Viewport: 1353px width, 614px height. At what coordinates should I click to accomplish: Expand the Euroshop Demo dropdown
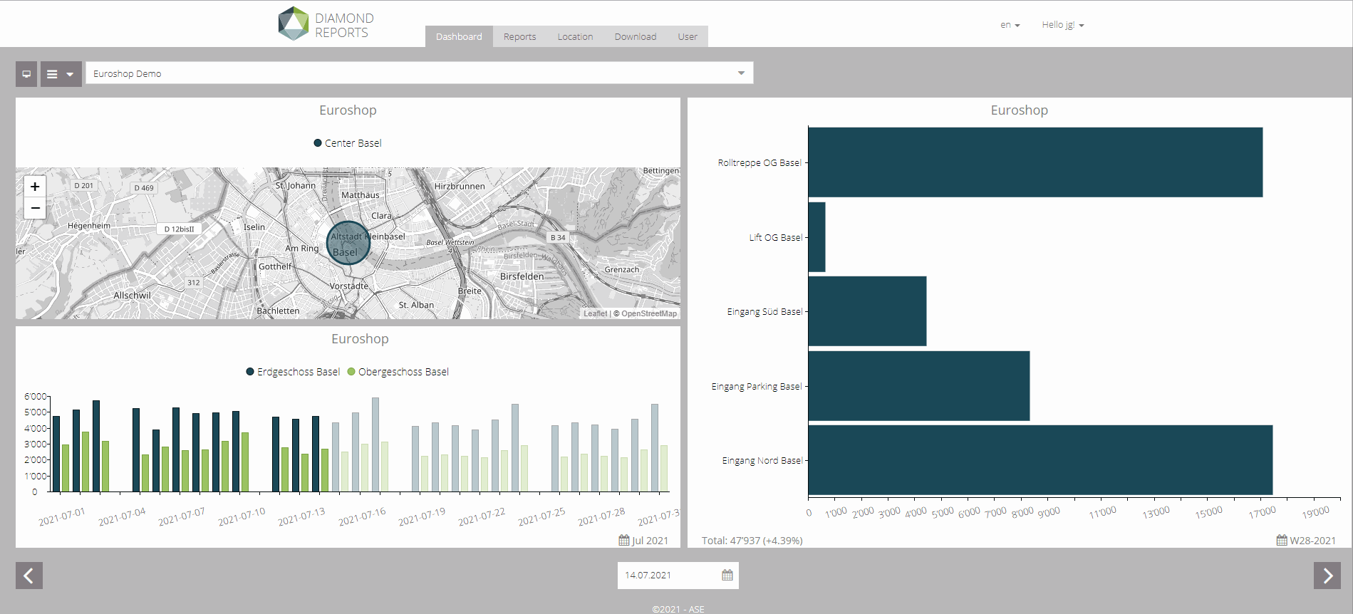[741, 73]
